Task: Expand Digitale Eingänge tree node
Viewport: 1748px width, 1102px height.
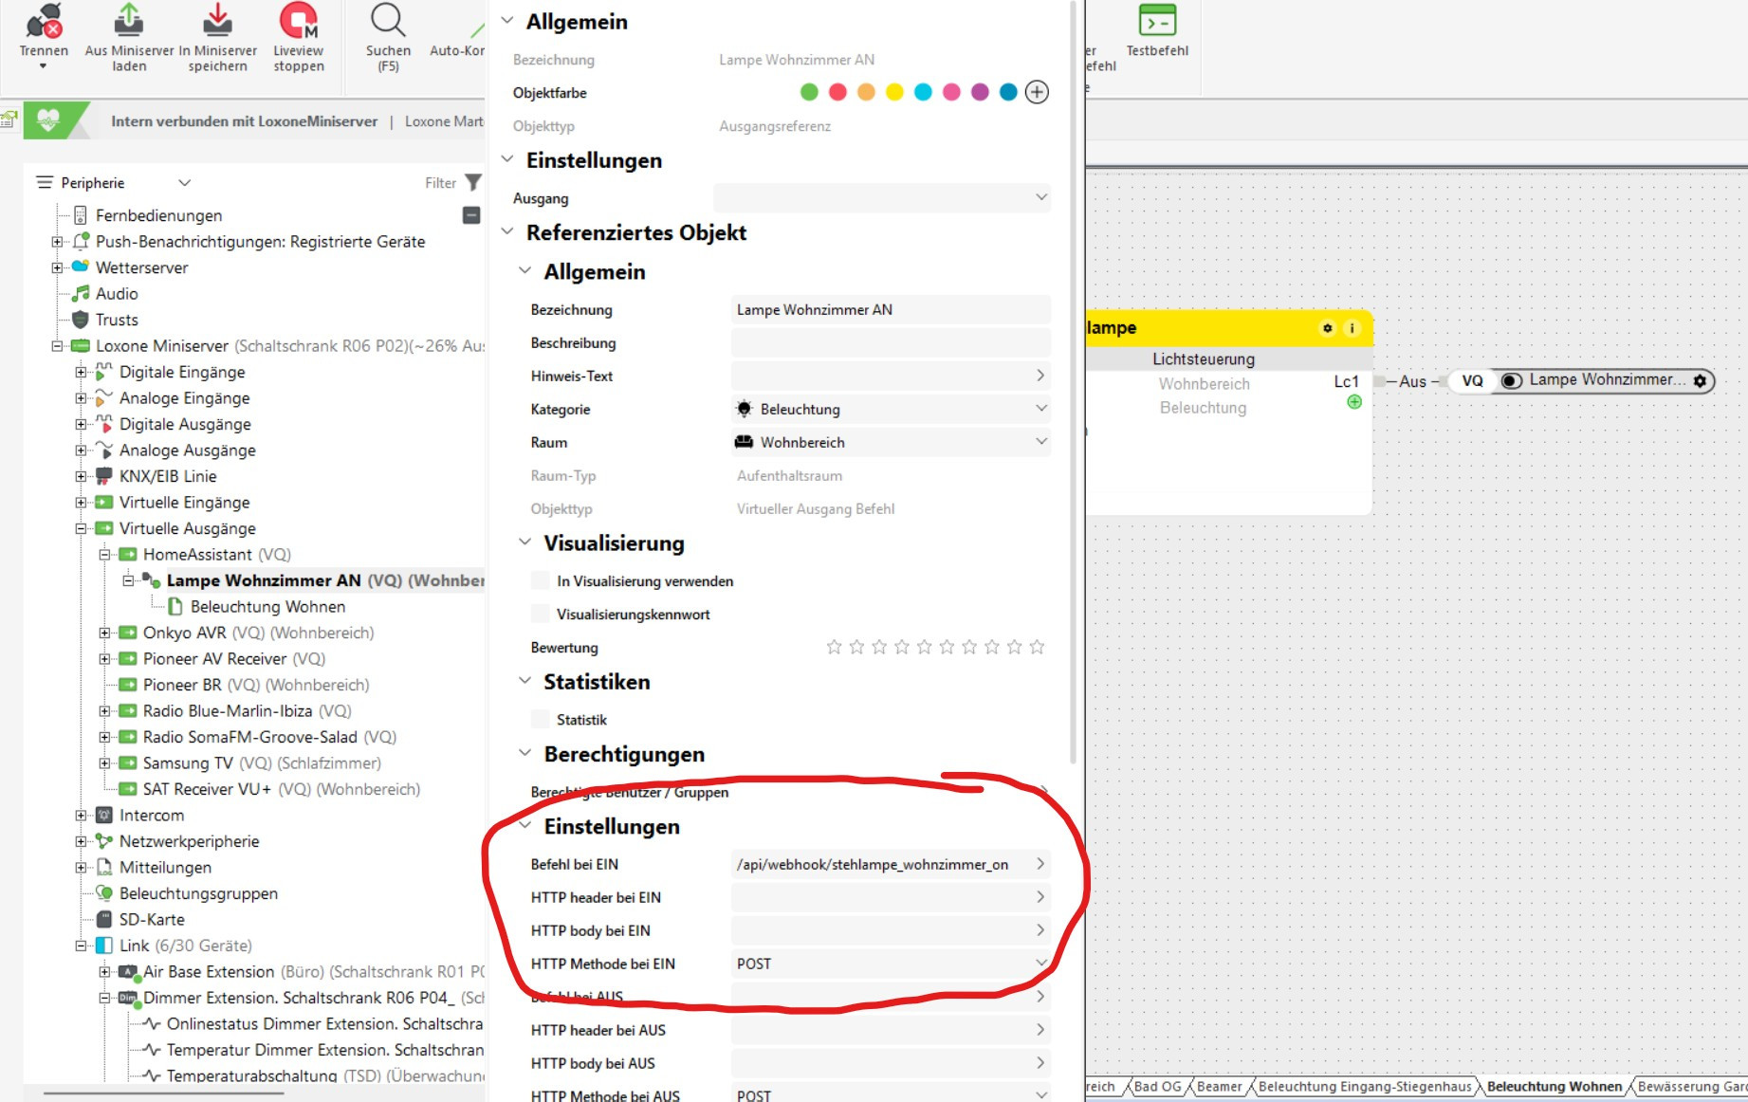Action: pyautogui.click(x=81, y=372)
